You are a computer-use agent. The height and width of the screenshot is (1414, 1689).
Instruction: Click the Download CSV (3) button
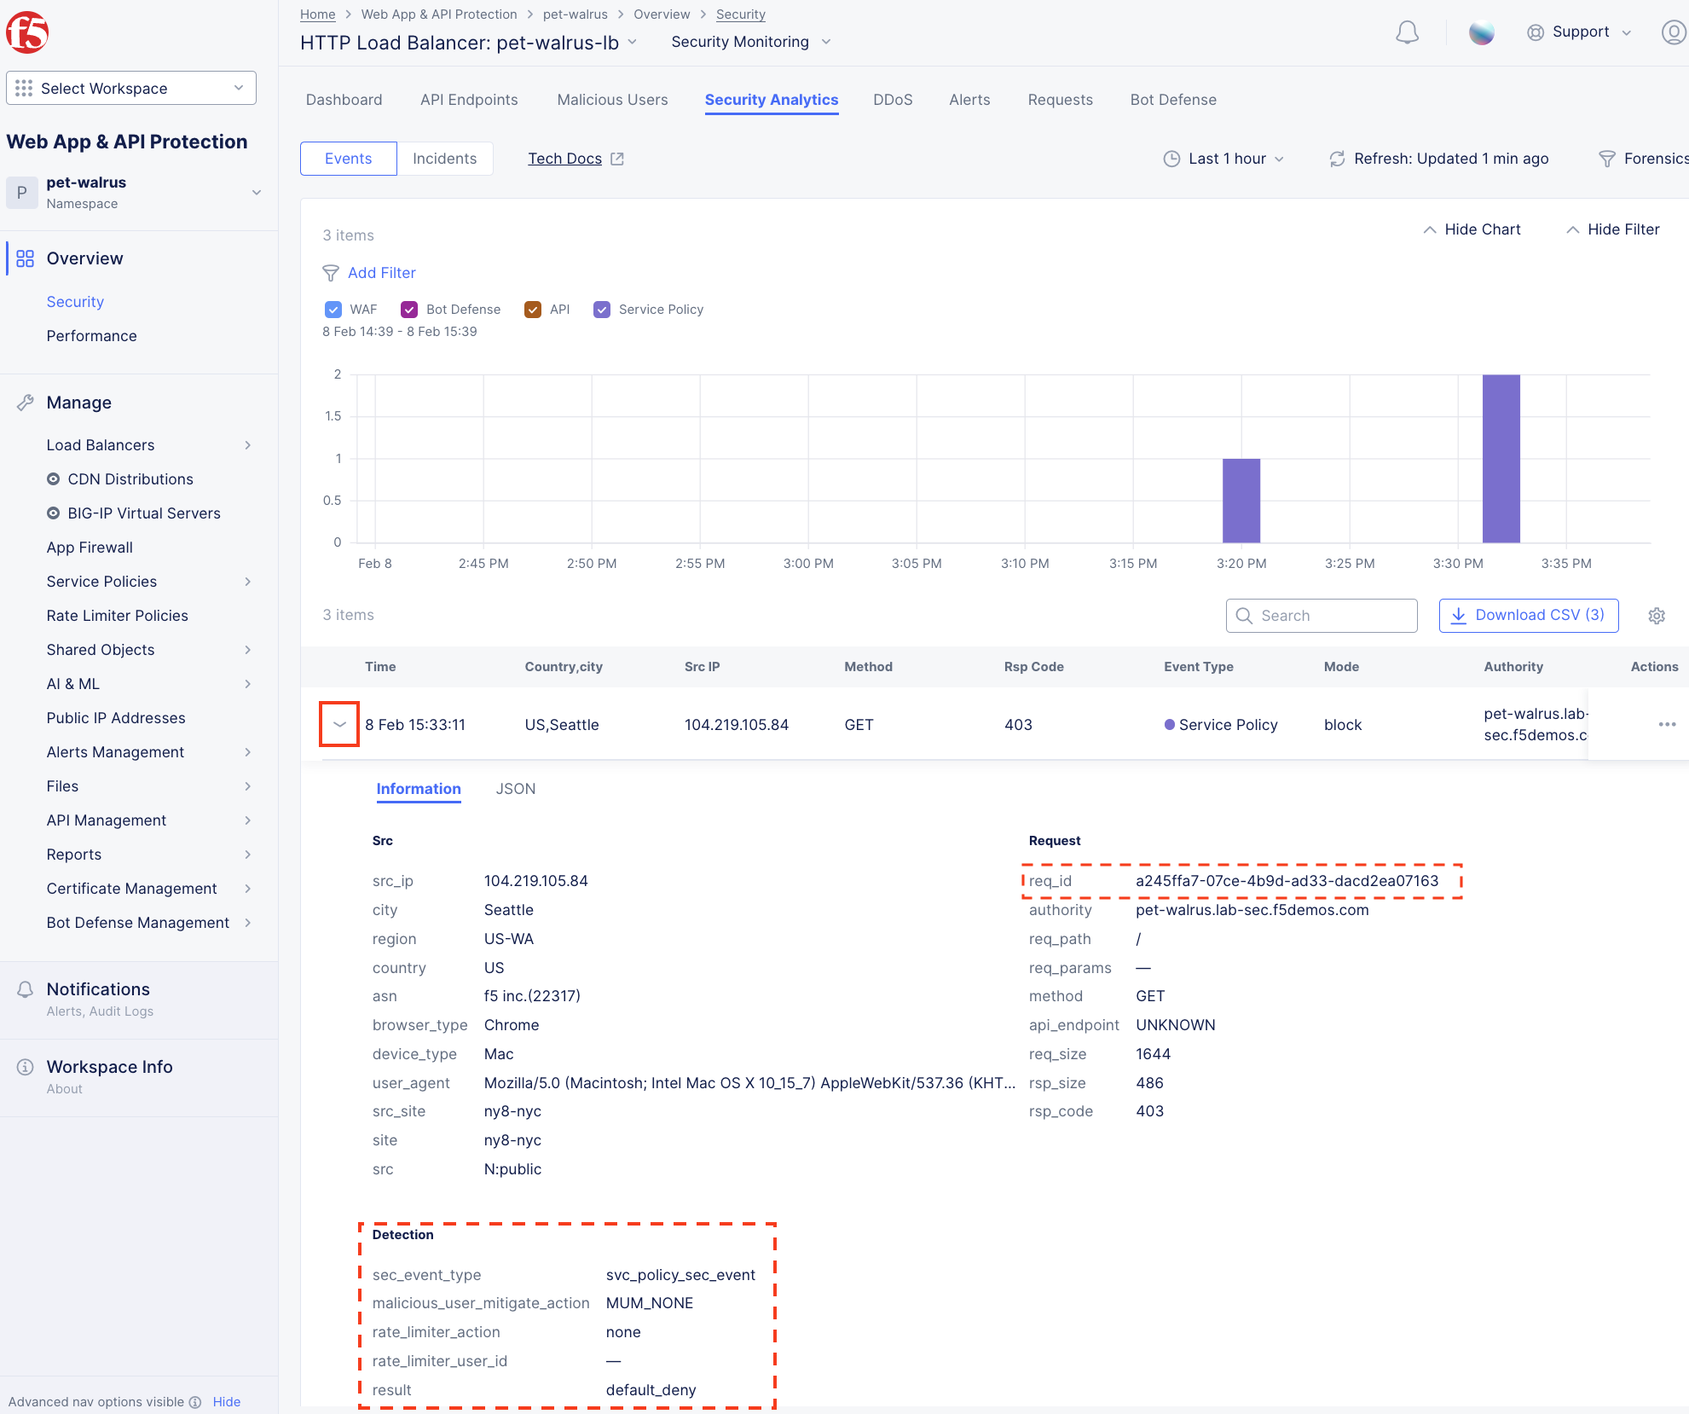pos(1529,616)
